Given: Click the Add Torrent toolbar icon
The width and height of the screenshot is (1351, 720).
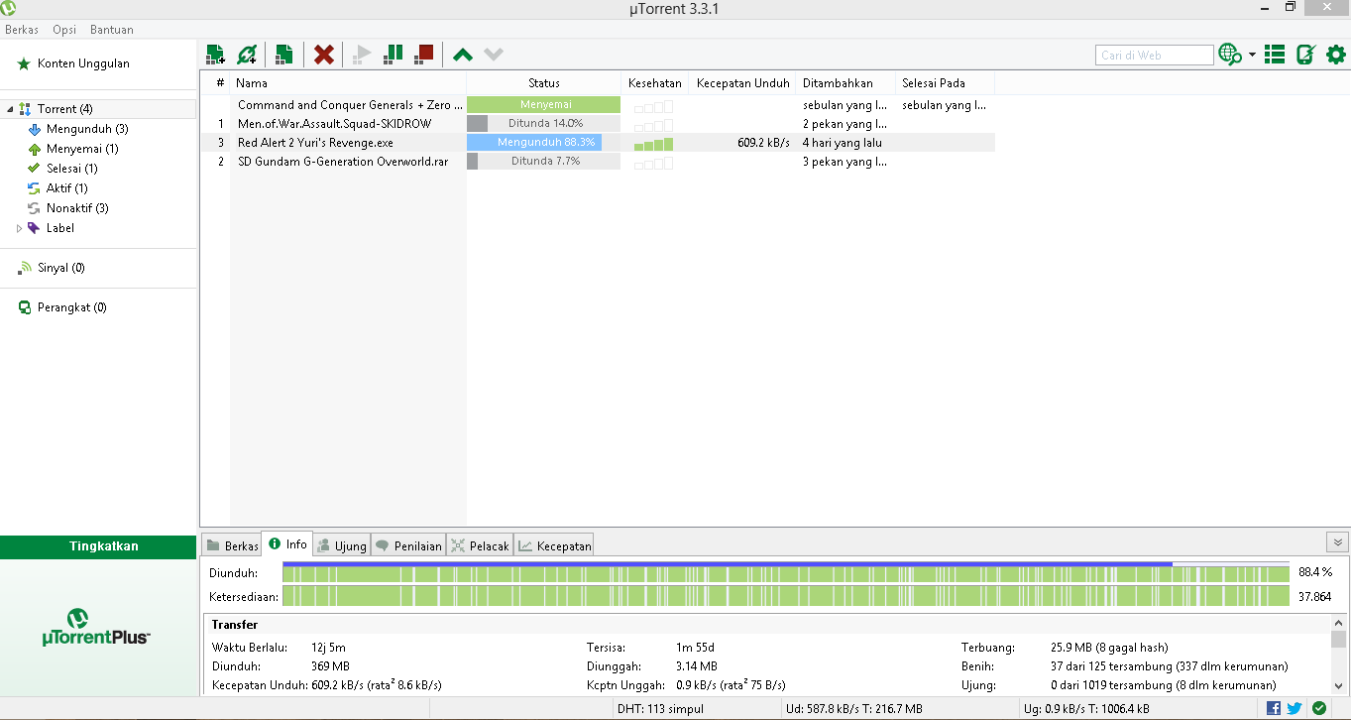Looking at the screenshot, I should (x=215, y=55).
